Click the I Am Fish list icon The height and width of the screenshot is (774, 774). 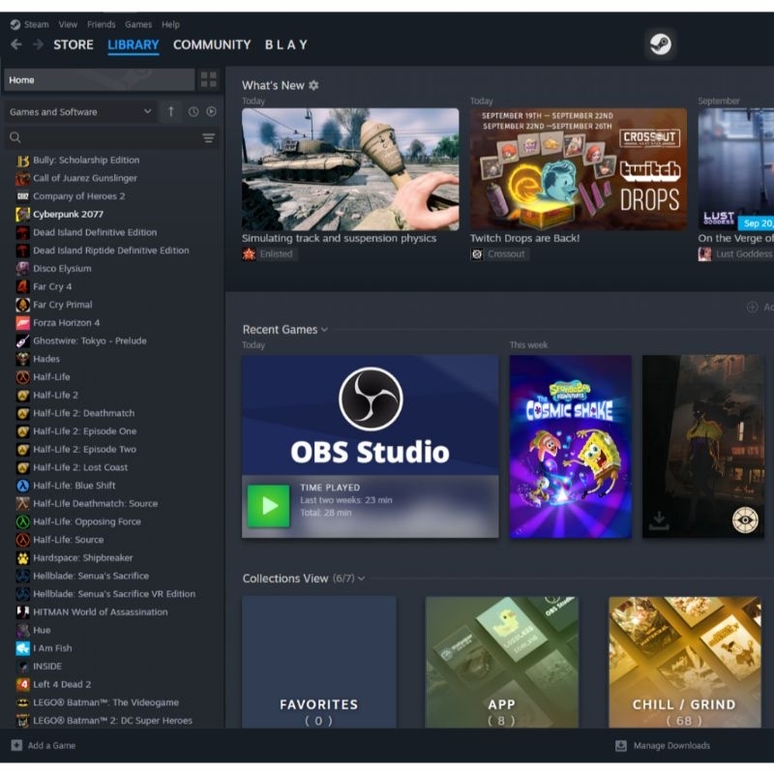click(22, 648)
